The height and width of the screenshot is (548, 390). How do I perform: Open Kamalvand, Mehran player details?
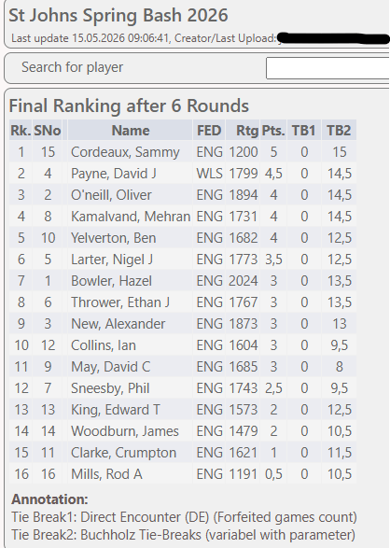click(131, 217)
